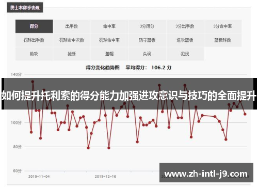Screen dimensions: 258x187
Task: Show the 篮板球数 tab
Action: coord(223,40)
